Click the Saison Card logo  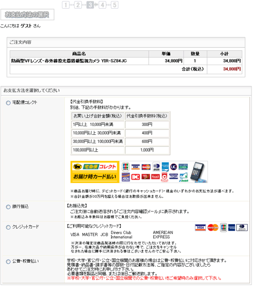coord(183,167)
